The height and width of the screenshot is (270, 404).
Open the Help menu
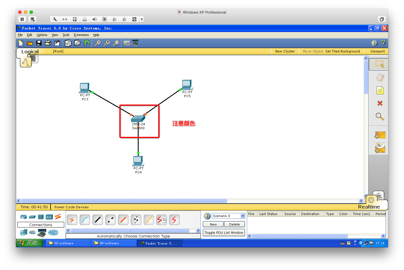click(96, 35)
